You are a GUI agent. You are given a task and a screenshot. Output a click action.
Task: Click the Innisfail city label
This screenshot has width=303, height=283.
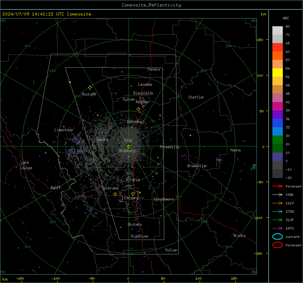(x=136, y=122)
